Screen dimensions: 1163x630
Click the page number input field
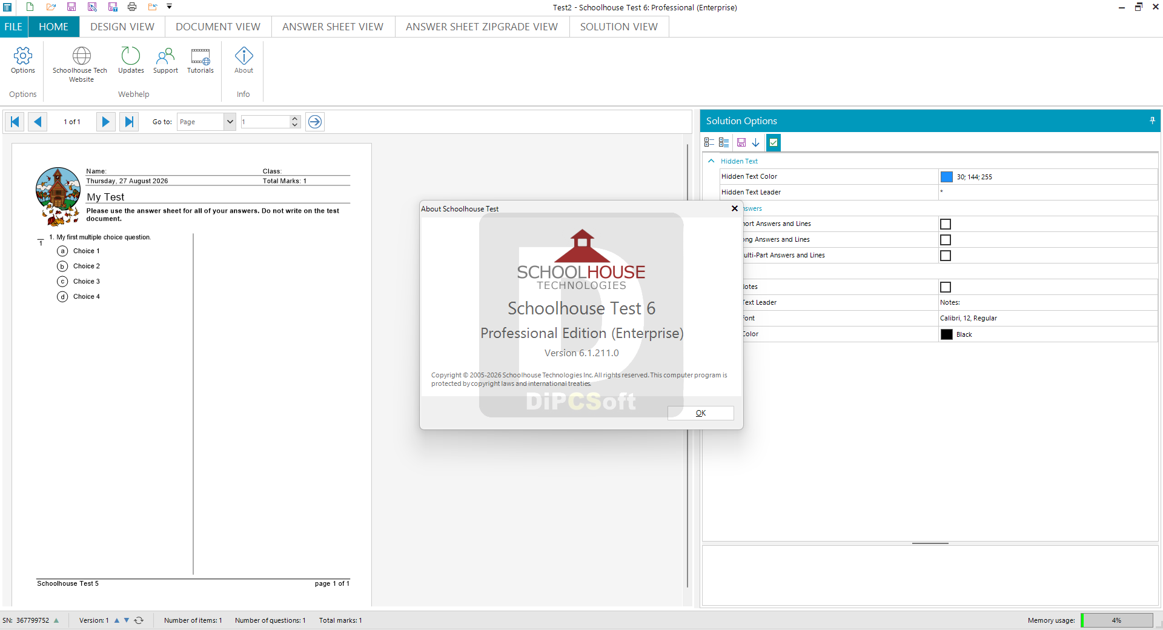point(265,122)
